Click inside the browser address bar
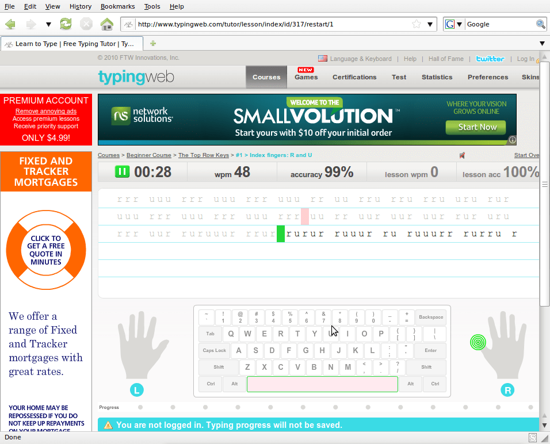This screenshot has width=550, height=444. pos(259,24)
